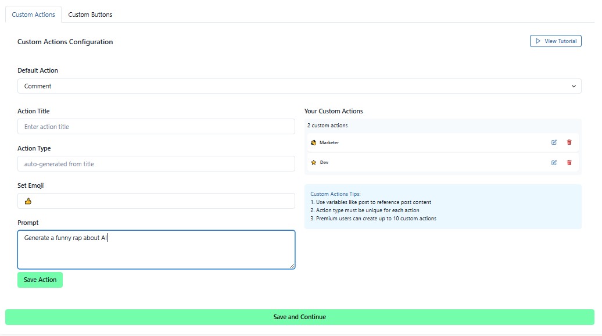602x336 pixels.
Task: Click the star emoji beside Dev
Action: tap(314, 162)
